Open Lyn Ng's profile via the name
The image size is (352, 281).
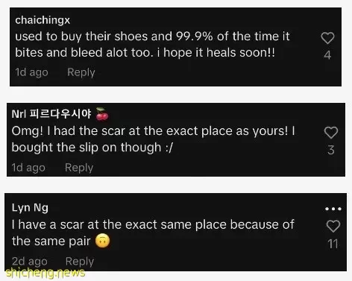pyautogui.click(x=30, y=208)
